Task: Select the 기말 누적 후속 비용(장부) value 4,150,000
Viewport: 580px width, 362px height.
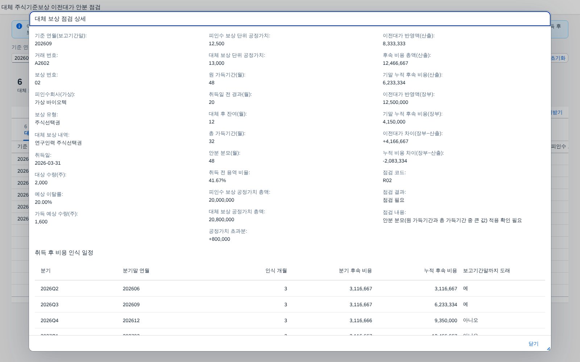Action: [x=394, y=122]
